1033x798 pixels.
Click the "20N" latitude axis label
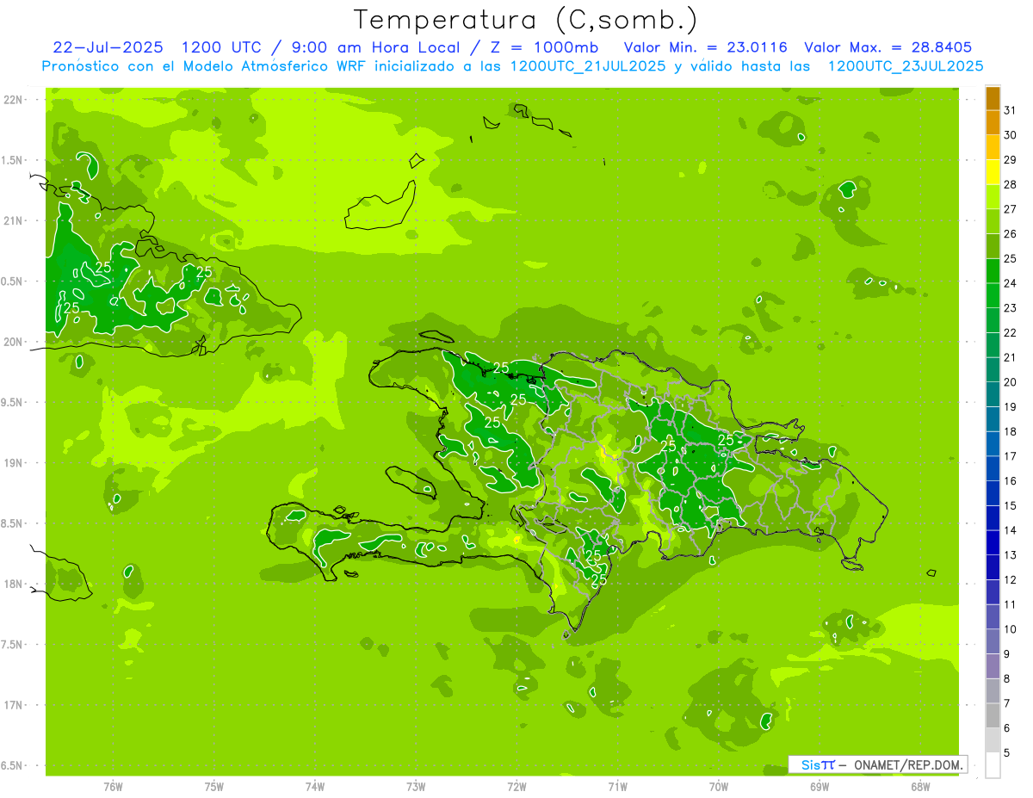(x=13, y=342)
